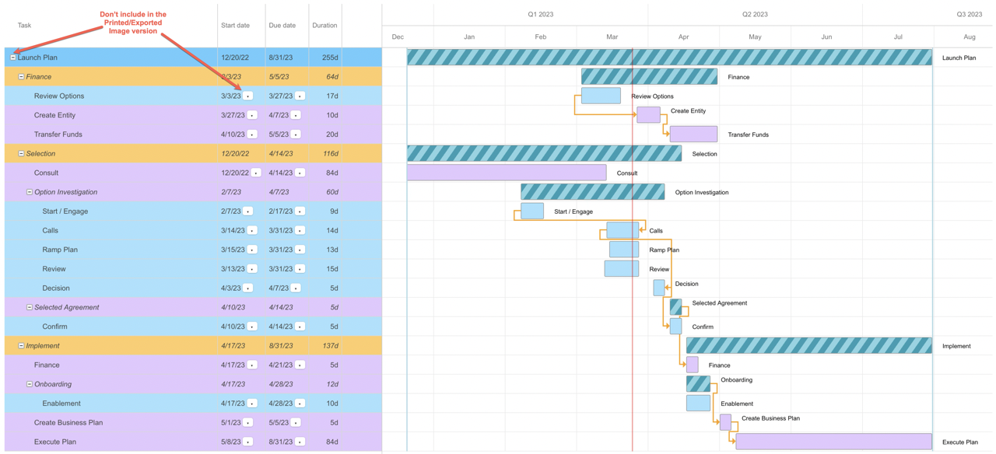
Task: Collapse the Launch Plan root task
Action: point(13,58)
